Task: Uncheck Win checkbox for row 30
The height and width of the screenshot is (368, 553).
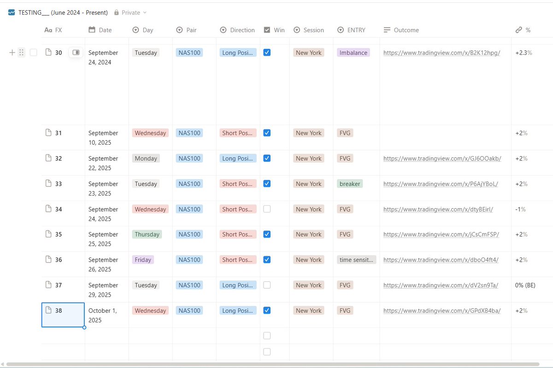Action: coord(267,53)
